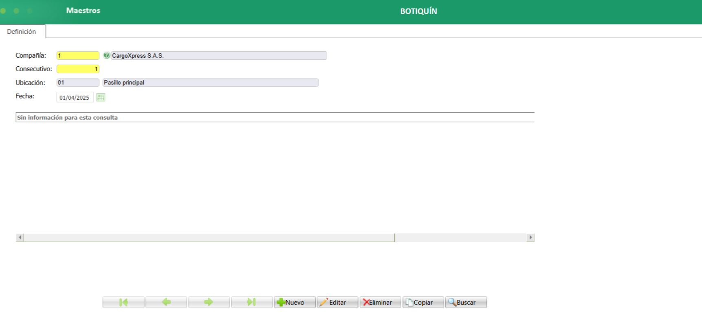Click the Nuevo button
The width and height of the screenshot is (702, 314).
point(295,302)
